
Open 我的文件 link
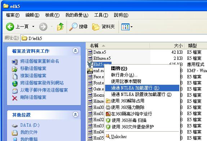click(29, 132)
